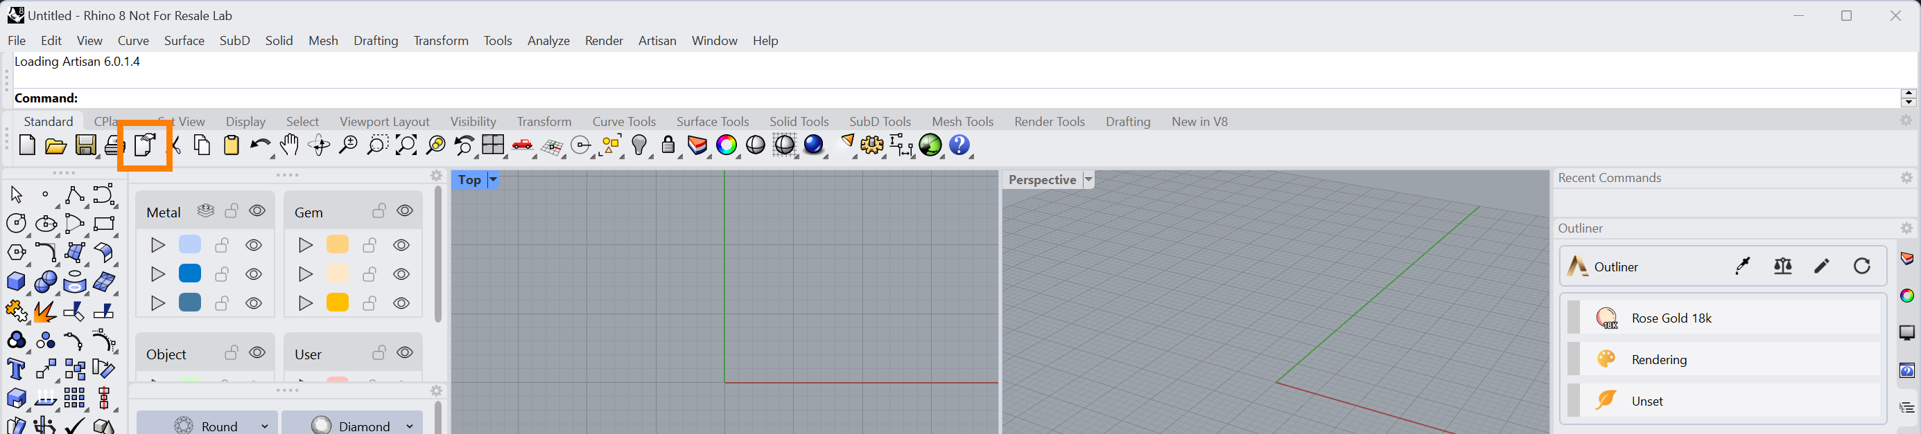Toggle visibility of the Metal layer group
The width and height of the screenshot is (1921, 434).
click(x=257, y=211)
